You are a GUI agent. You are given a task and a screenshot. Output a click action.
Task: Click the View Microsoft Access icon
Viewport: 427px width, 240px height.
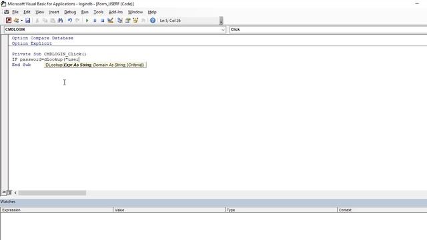point(9,21)
